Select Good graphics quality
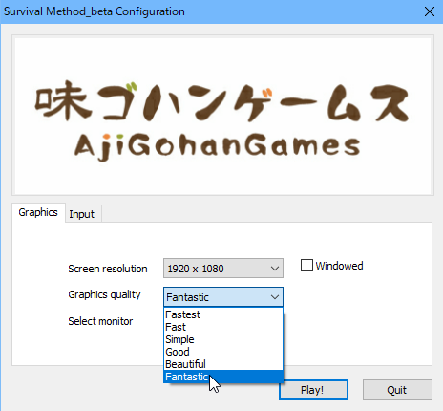The width and height of the screenshot is (443, 411). pos(223,352)
